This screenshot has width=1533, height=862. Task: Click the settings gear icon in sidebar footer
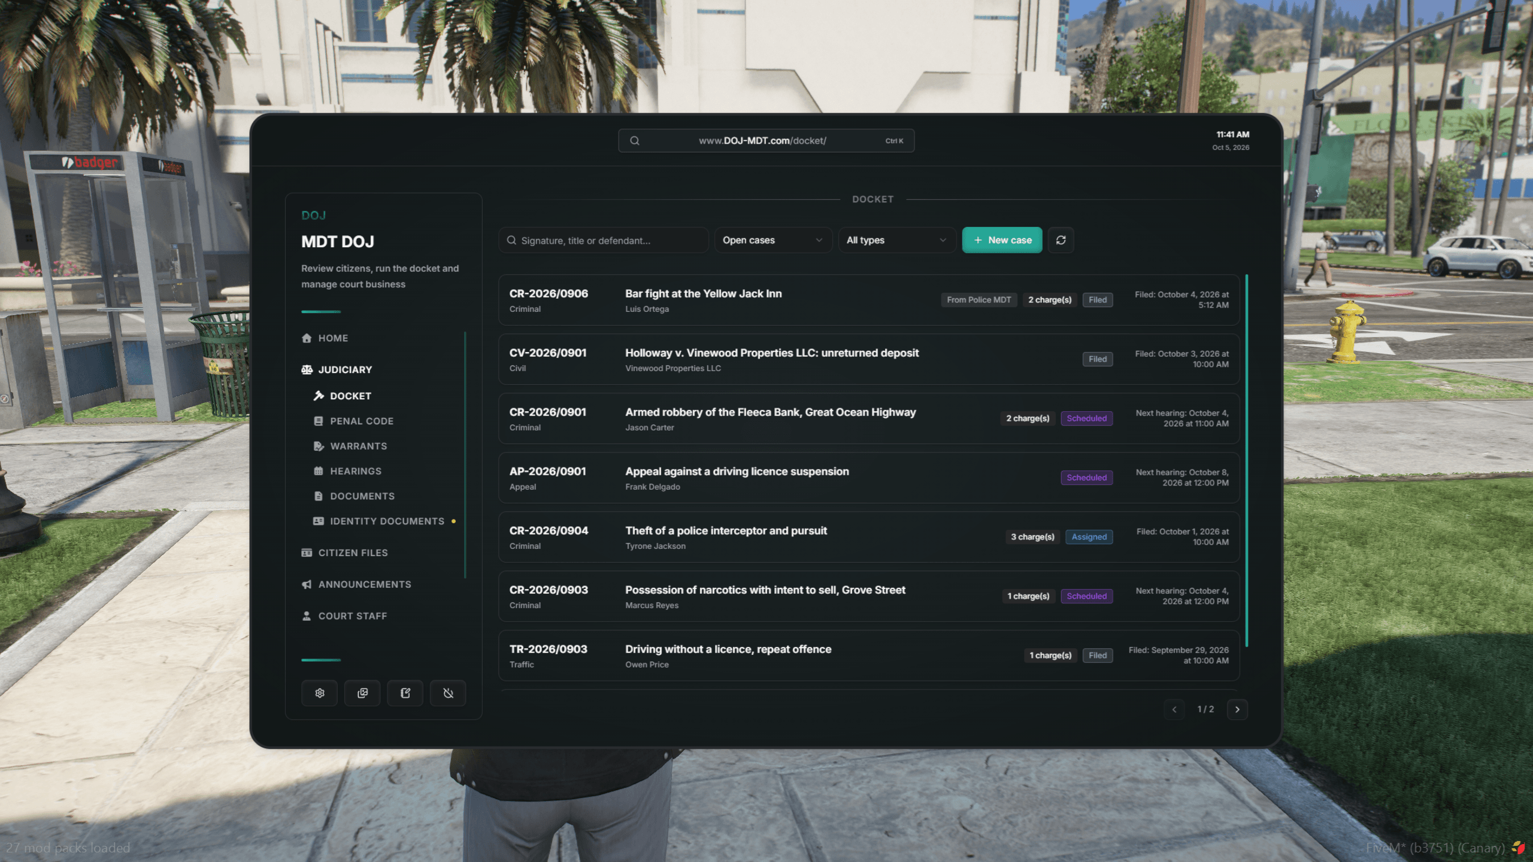coord(320,693)
